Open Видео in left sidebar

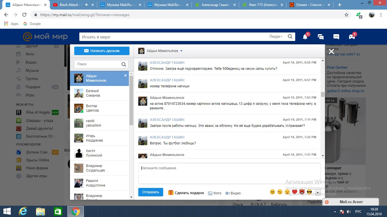[x=31, y=62]
